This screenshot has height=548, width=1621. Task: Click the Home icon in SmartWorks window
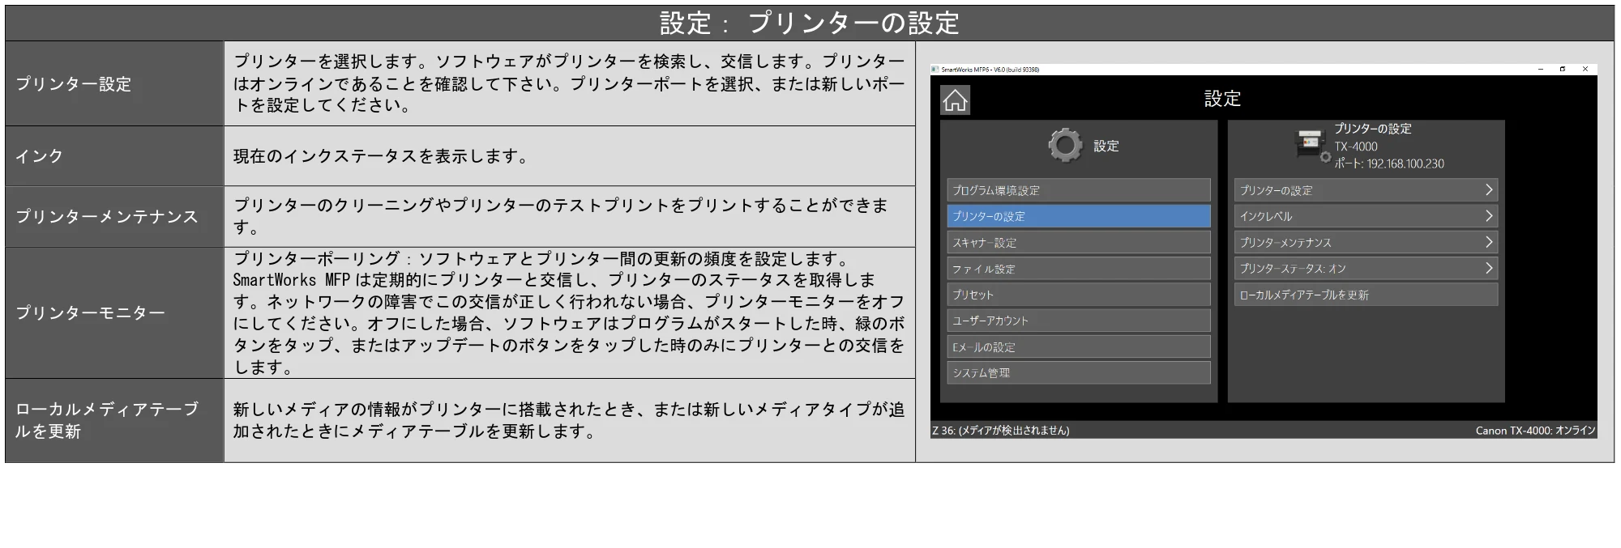[955, 100]
